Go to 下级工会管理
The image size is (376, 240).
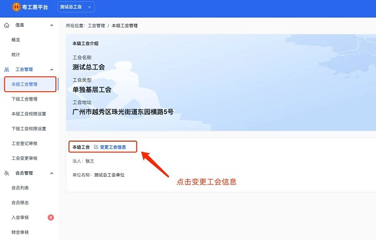tap(24, 99)
